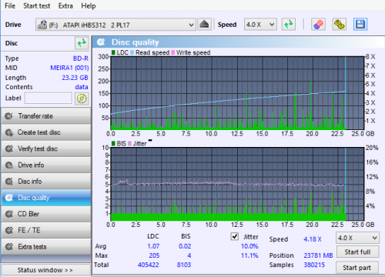Image resolution: width=385 pixels, height=277 pixels.
Task: Open the Extra menu
Action: (x=65, y=5)
